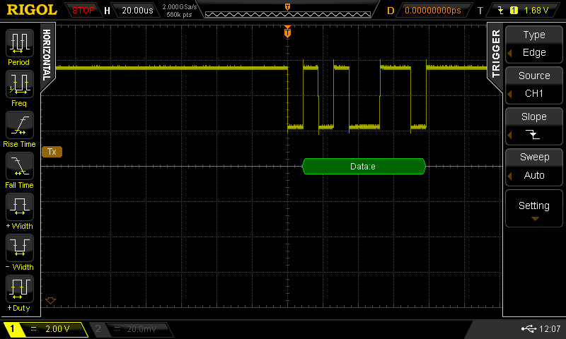Toggle channel 1 at 2.00 V
Screen dimensions: 566x339
pyautogui.click(x=46, y=329)
